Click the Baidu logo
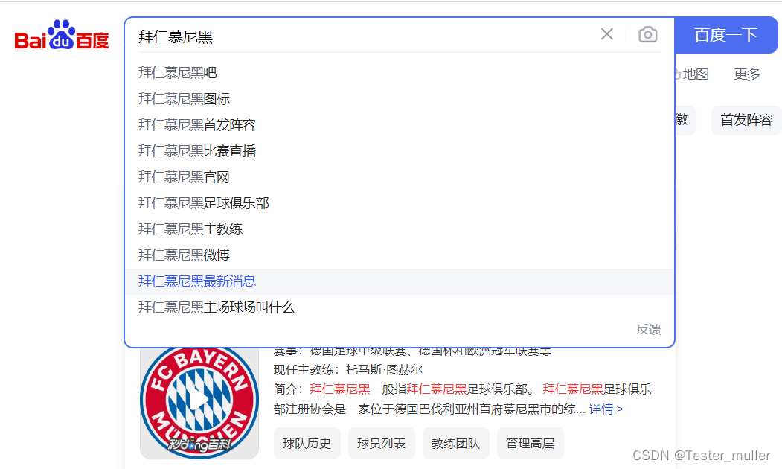Screen dimensions: 782x469 (x=62, y=36)
